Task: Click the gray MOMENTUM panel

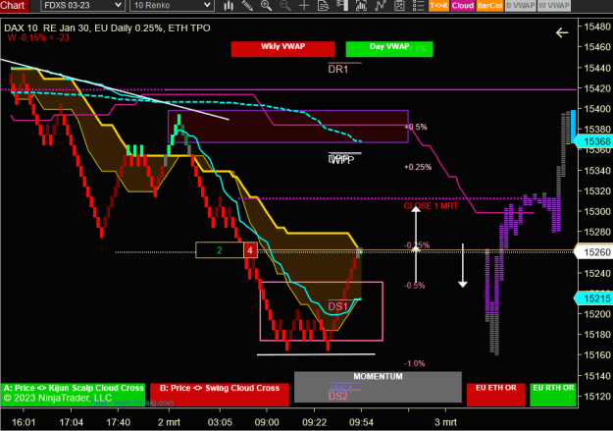Action: 378,387
